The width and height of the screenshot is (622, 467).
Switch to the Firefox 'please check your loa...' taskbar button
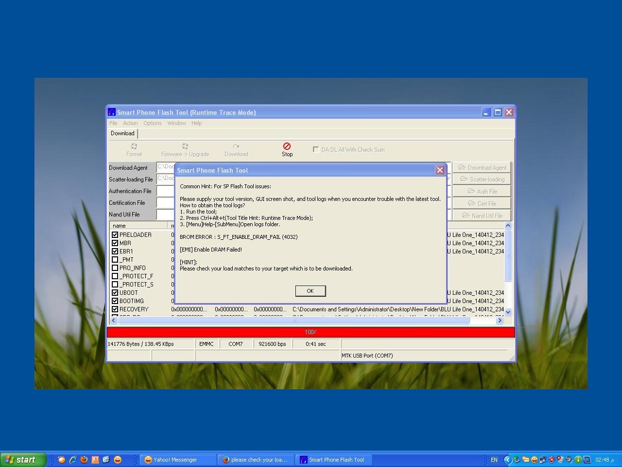[x=256, y=460]
